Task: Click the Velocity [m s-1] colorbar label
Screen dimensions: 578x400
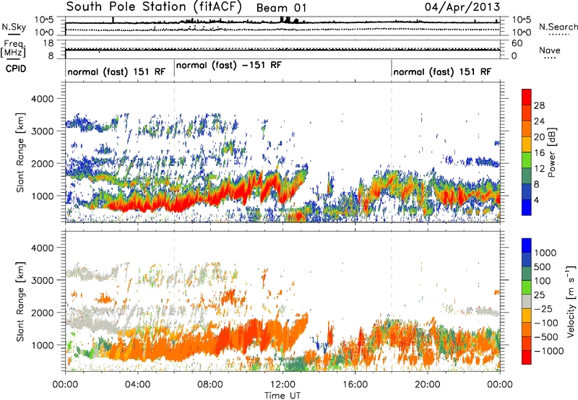Action: tap(571, 301)
